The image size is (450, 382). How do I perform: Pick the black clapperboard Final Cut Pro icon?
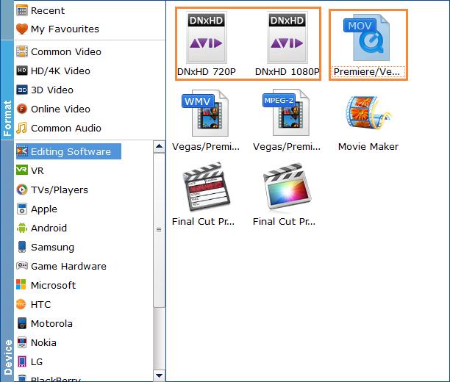[x=207, y=188]
